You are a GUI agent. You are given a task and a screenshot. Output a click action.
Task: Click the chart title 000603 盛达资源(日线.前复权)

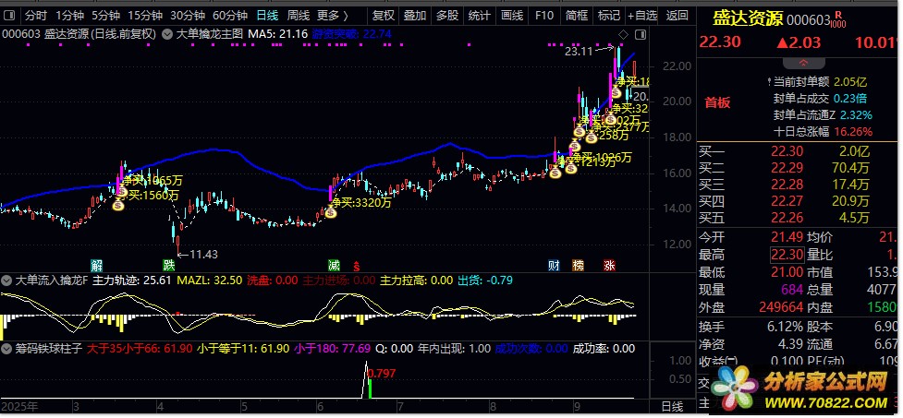(x=79, y=34)
